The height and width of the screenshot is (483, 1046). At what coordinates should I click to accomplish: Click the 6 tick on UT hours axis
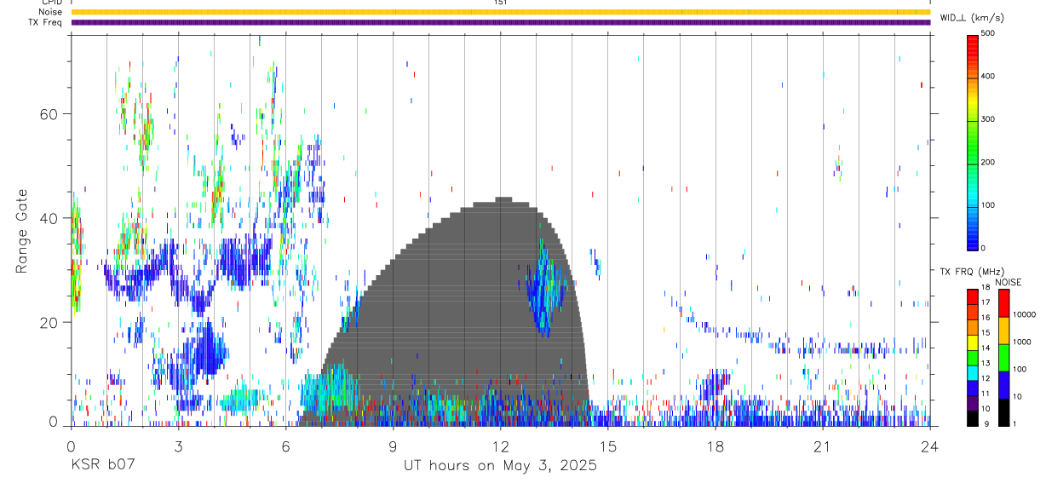tap(285, 447)
